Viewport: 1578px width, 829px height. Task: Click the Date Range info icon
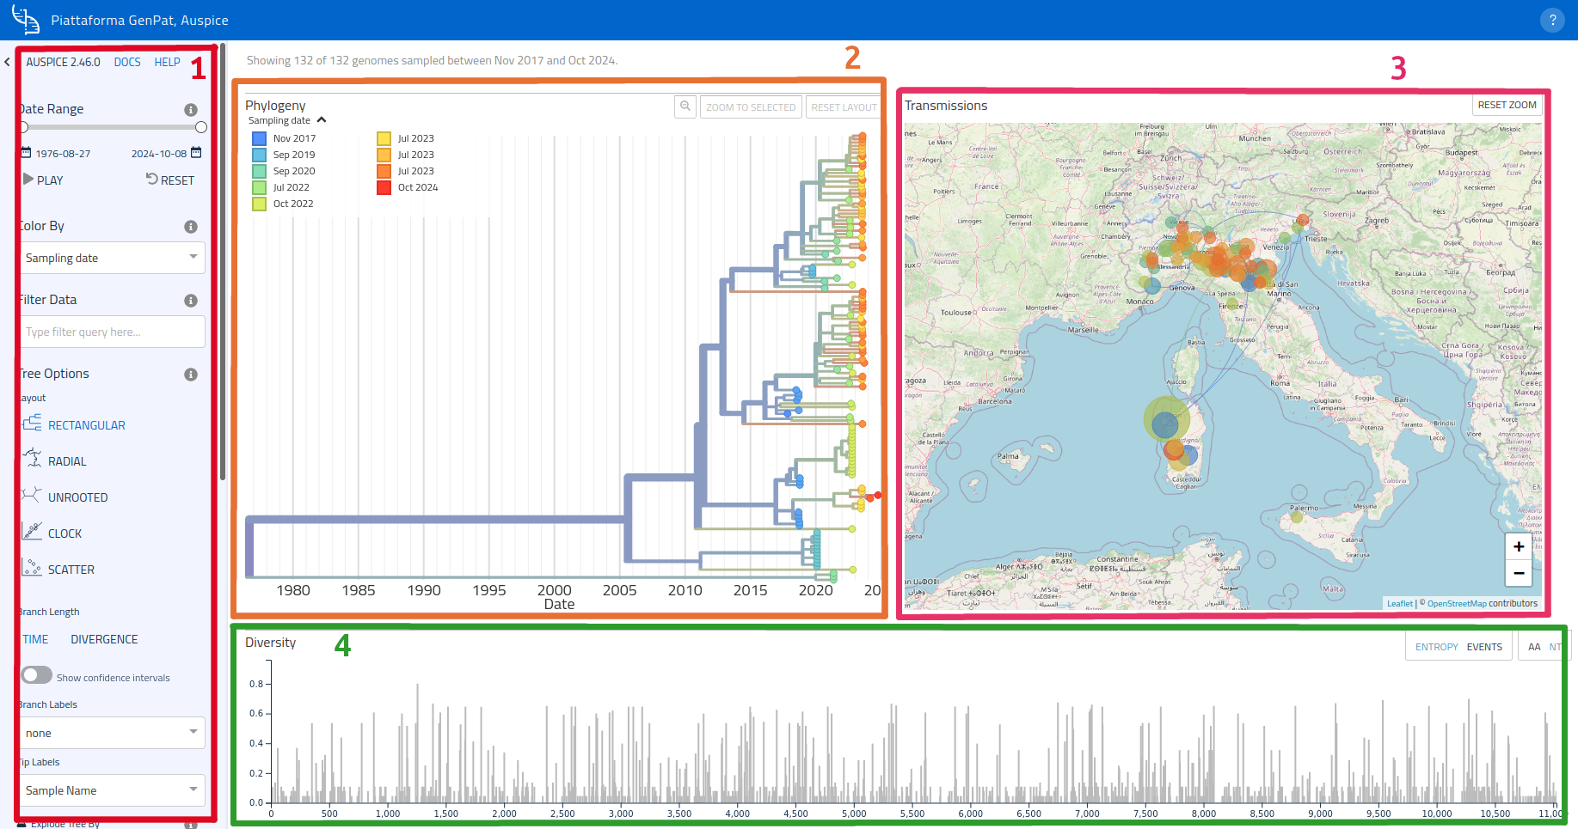191,110
